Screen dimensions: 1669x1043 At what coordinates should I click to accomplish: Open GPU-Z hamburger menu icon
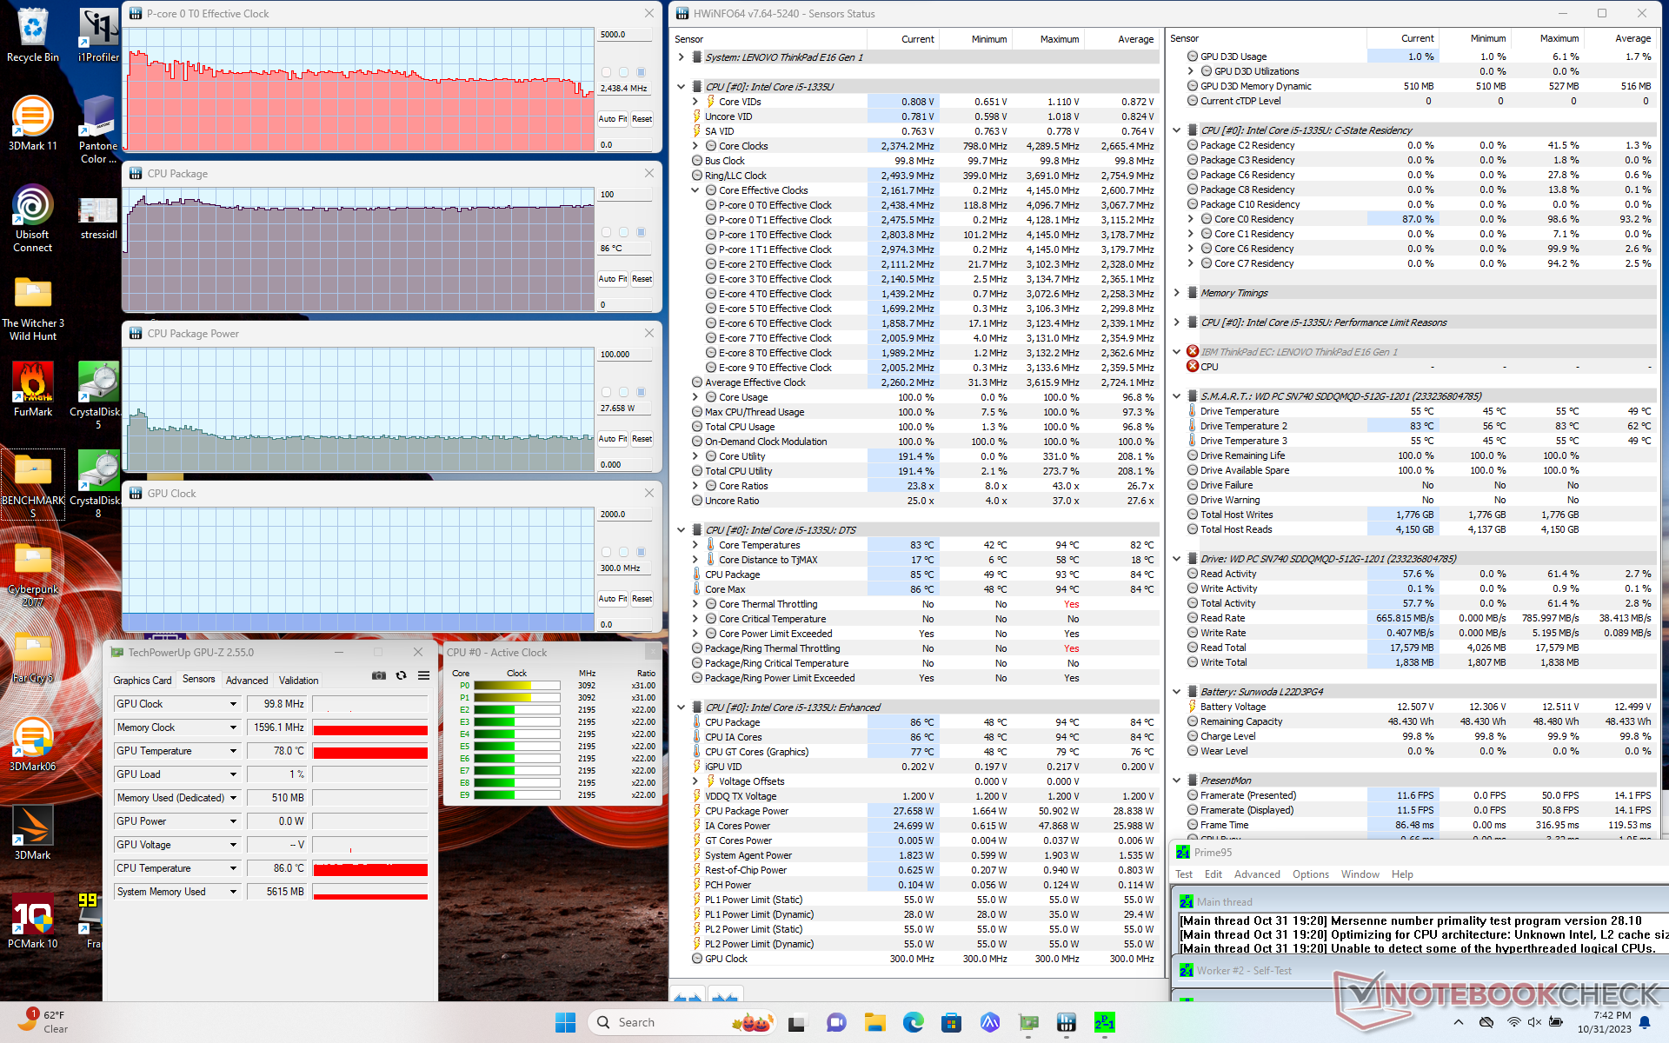[423, 675]
